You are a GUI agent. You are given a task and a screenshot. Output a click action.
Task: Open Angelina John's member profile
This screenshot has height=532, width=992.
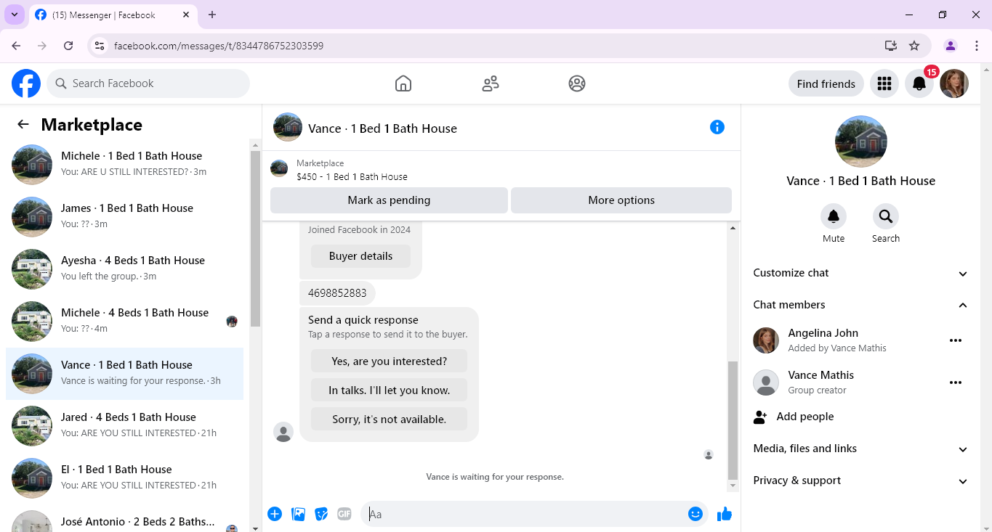pyautogui.click(x=823, y=333)
